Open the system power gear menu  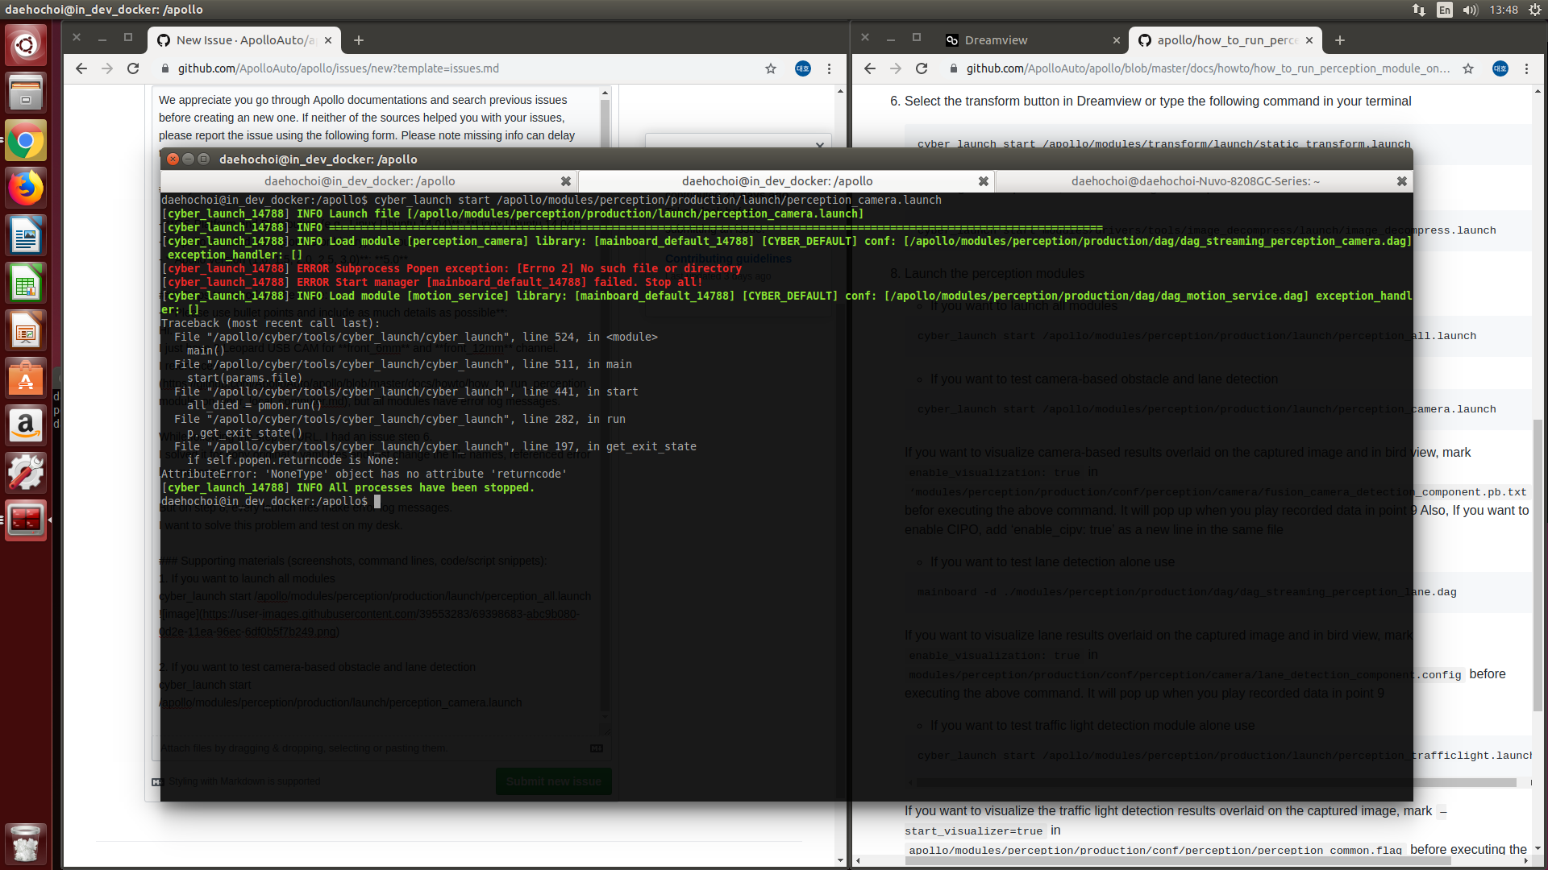tap(1534, 10)
